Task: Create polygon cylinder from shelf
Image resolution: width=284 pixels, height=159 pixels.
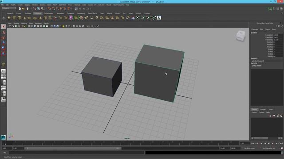Action: [20, 18]
